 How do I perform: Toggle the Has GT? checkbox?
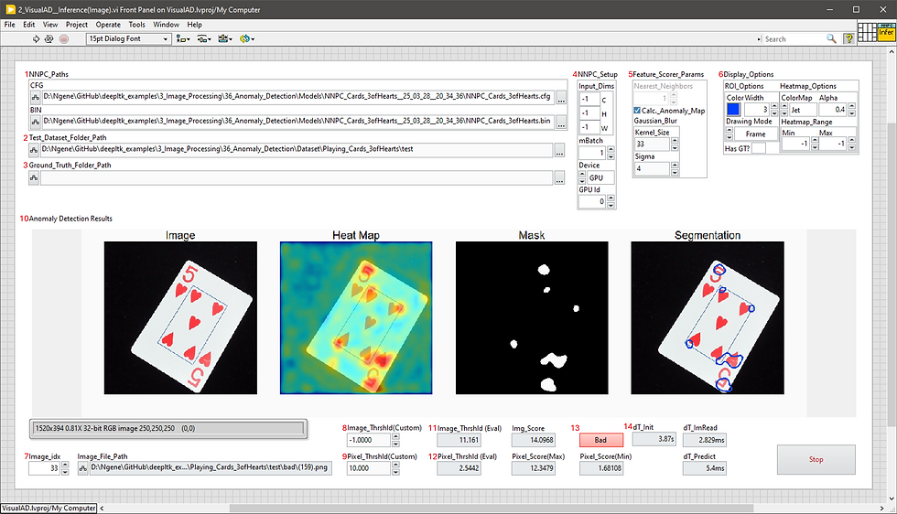[758, 148]
